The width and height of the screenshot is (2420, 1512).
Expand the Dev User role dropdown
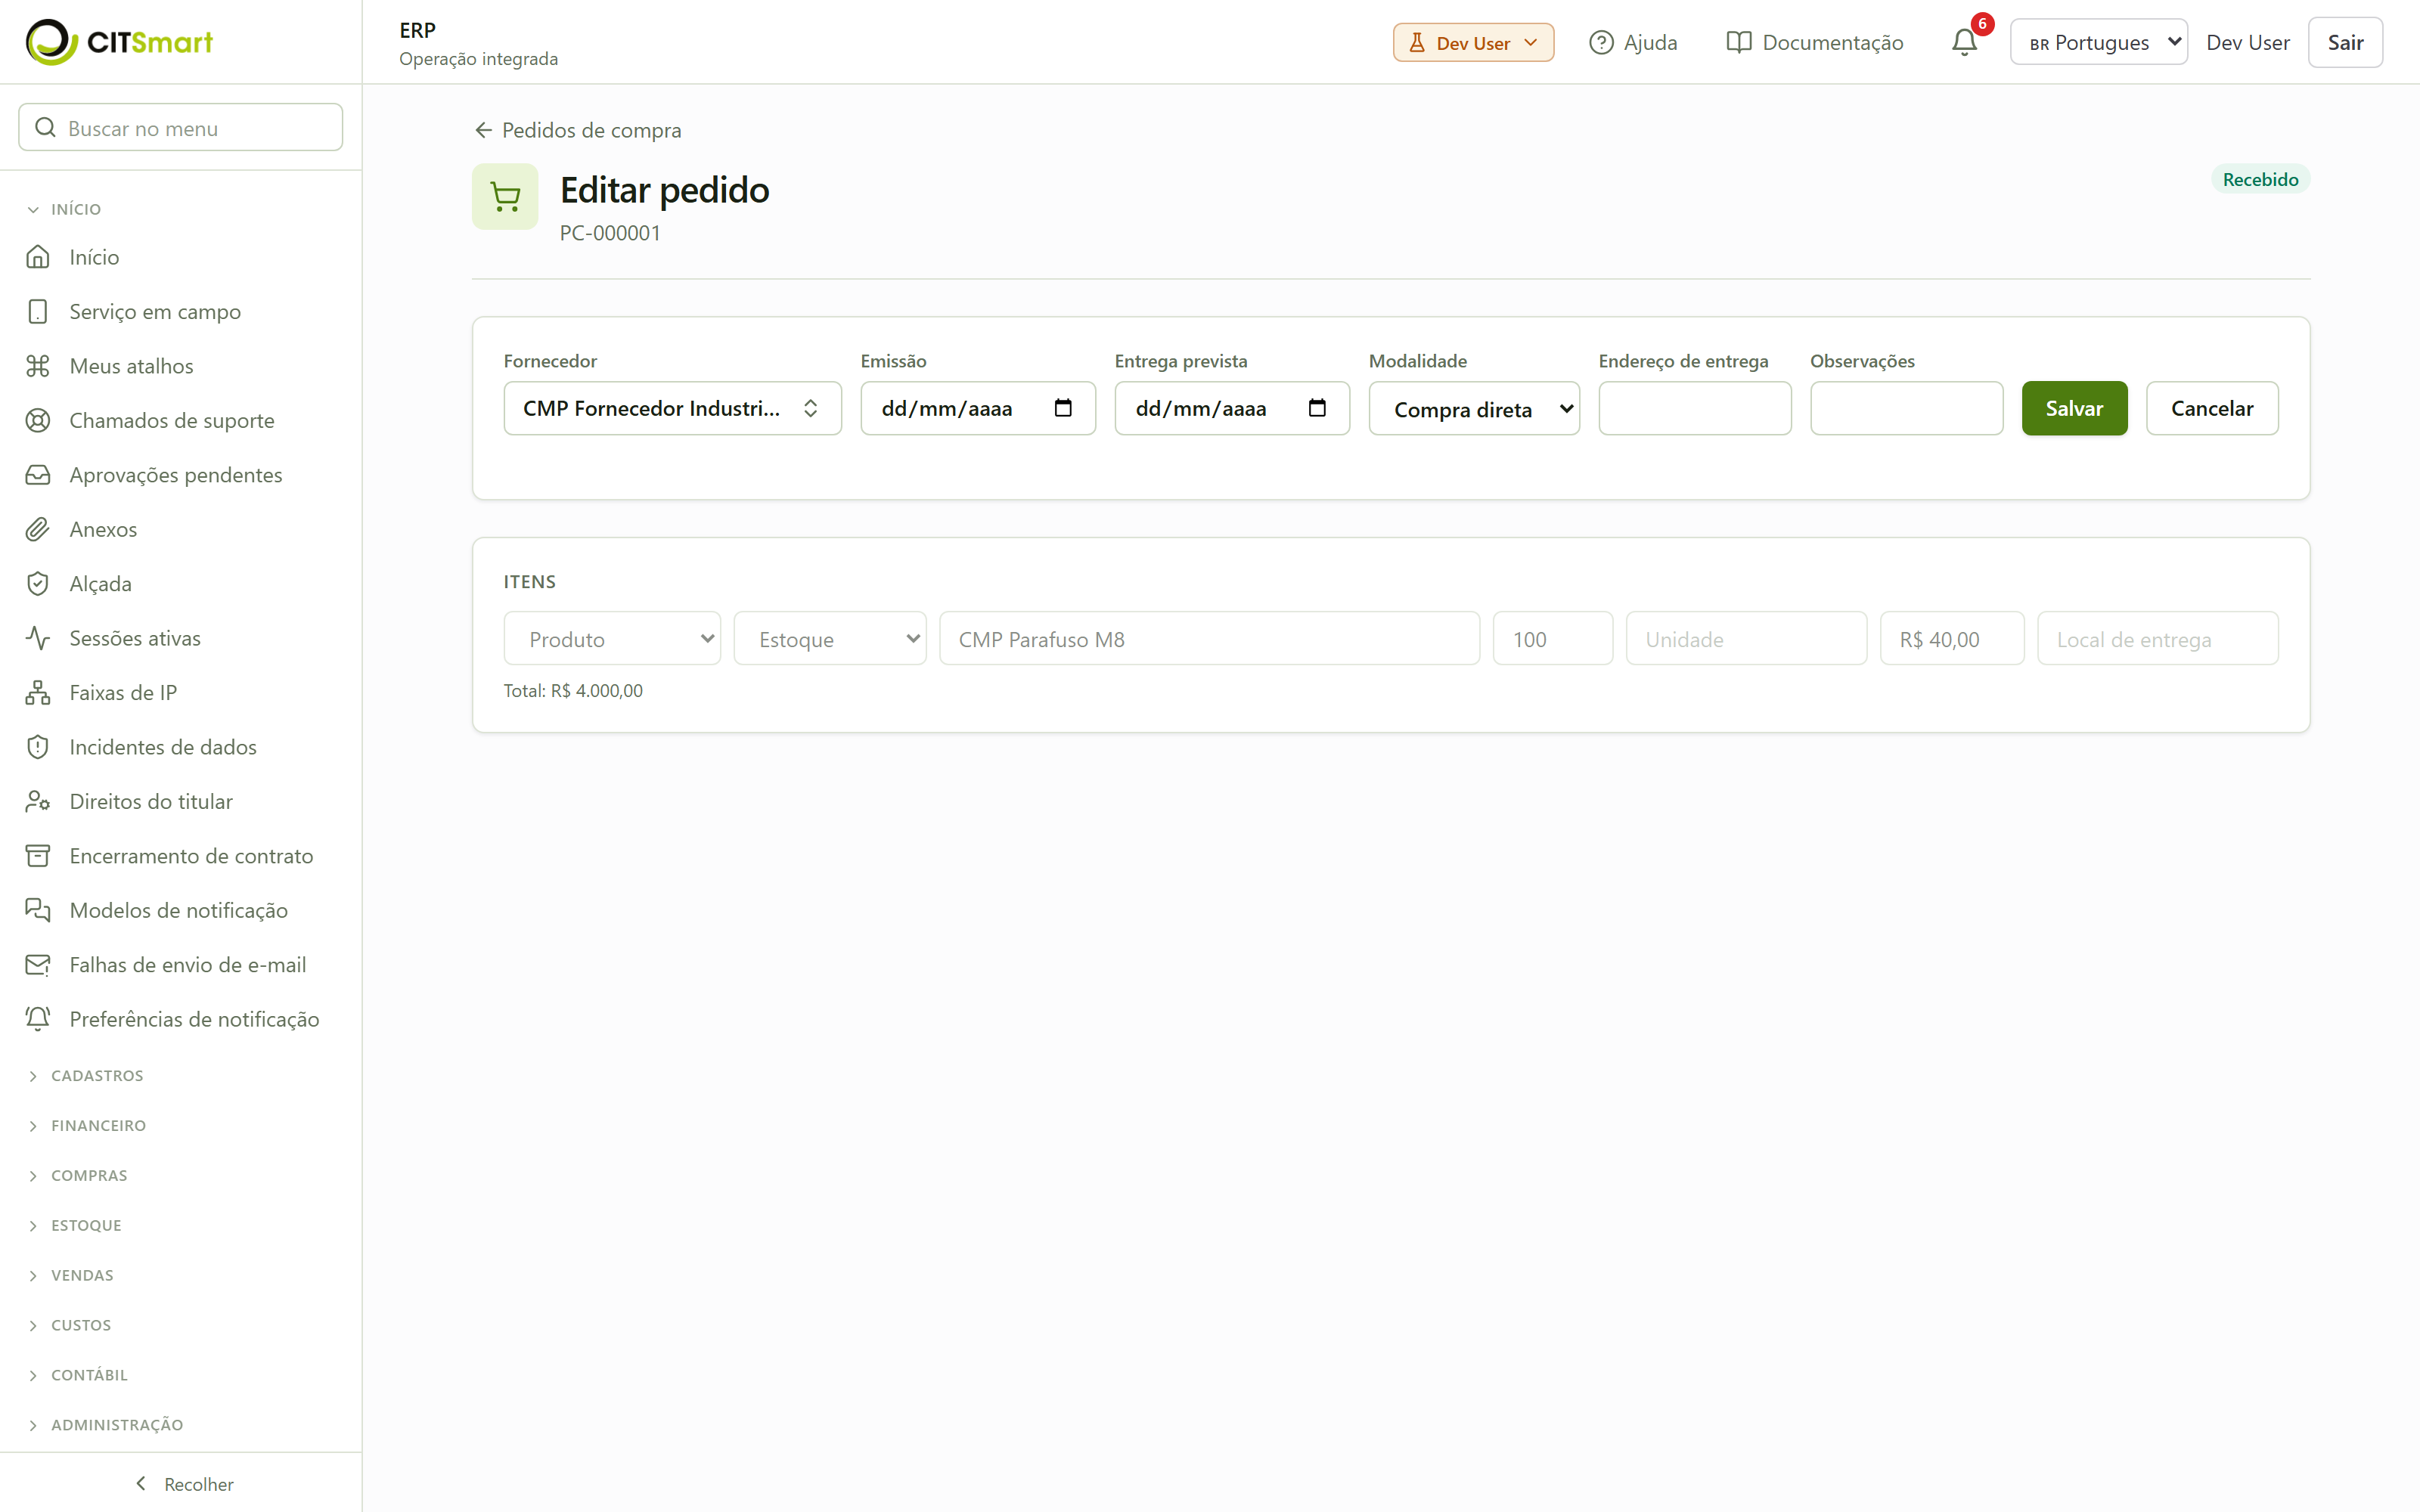[1473, 42]
